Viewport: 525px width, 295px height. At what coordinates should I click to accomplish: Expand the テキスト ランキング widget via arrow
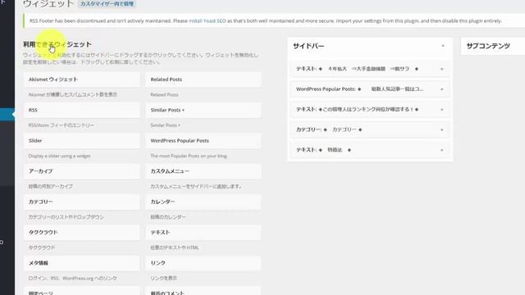click(x=442, y=109)
